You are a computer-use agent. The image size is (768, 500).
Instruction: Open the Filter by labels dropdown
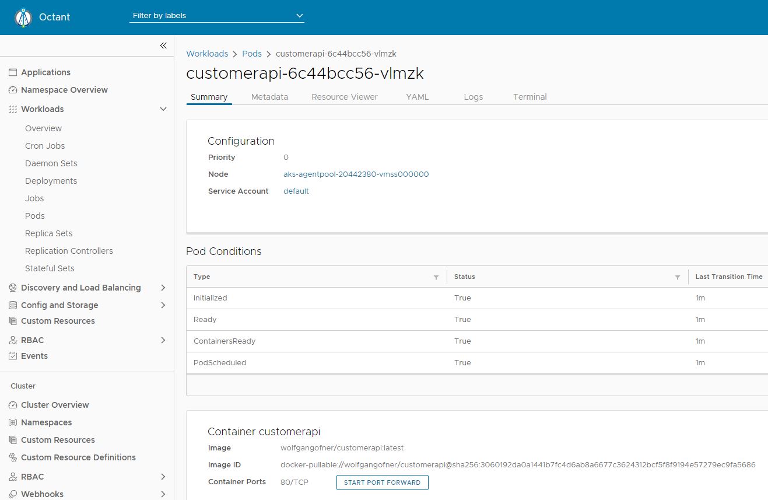coord(217,16)
